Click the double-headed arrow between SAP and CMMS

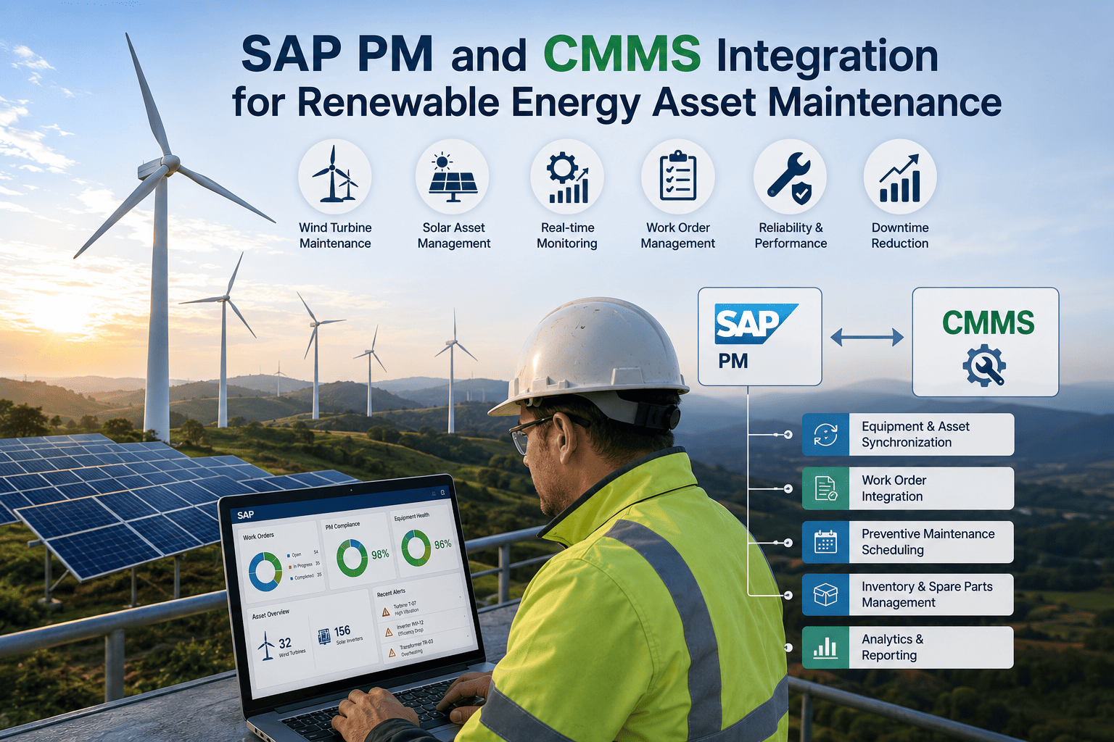[867, 337]
